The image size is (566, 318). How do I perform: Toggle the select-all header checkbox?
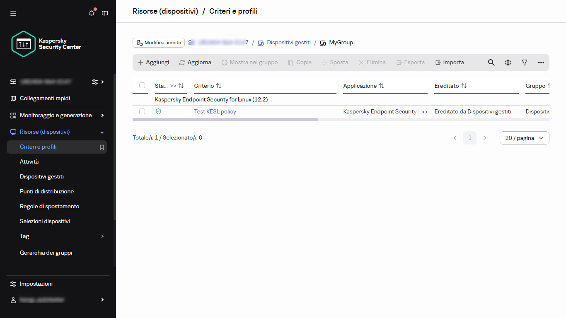142,85
